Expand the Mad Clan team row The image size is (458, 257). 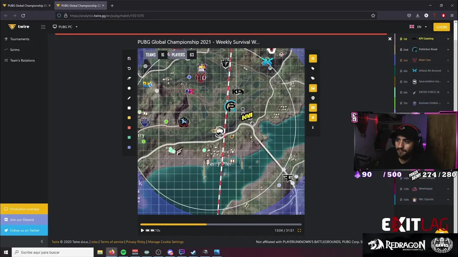[448, 60]
